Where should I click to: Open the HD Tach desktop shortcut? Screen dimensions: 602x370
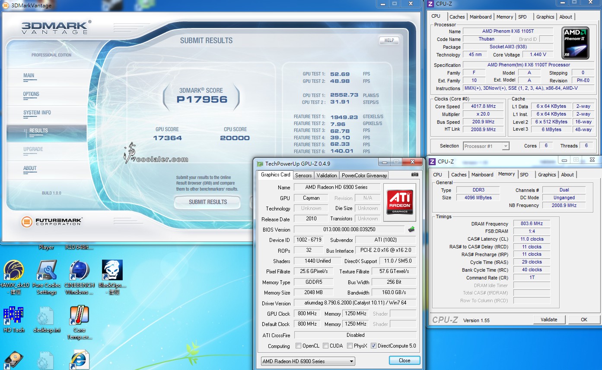14,320
